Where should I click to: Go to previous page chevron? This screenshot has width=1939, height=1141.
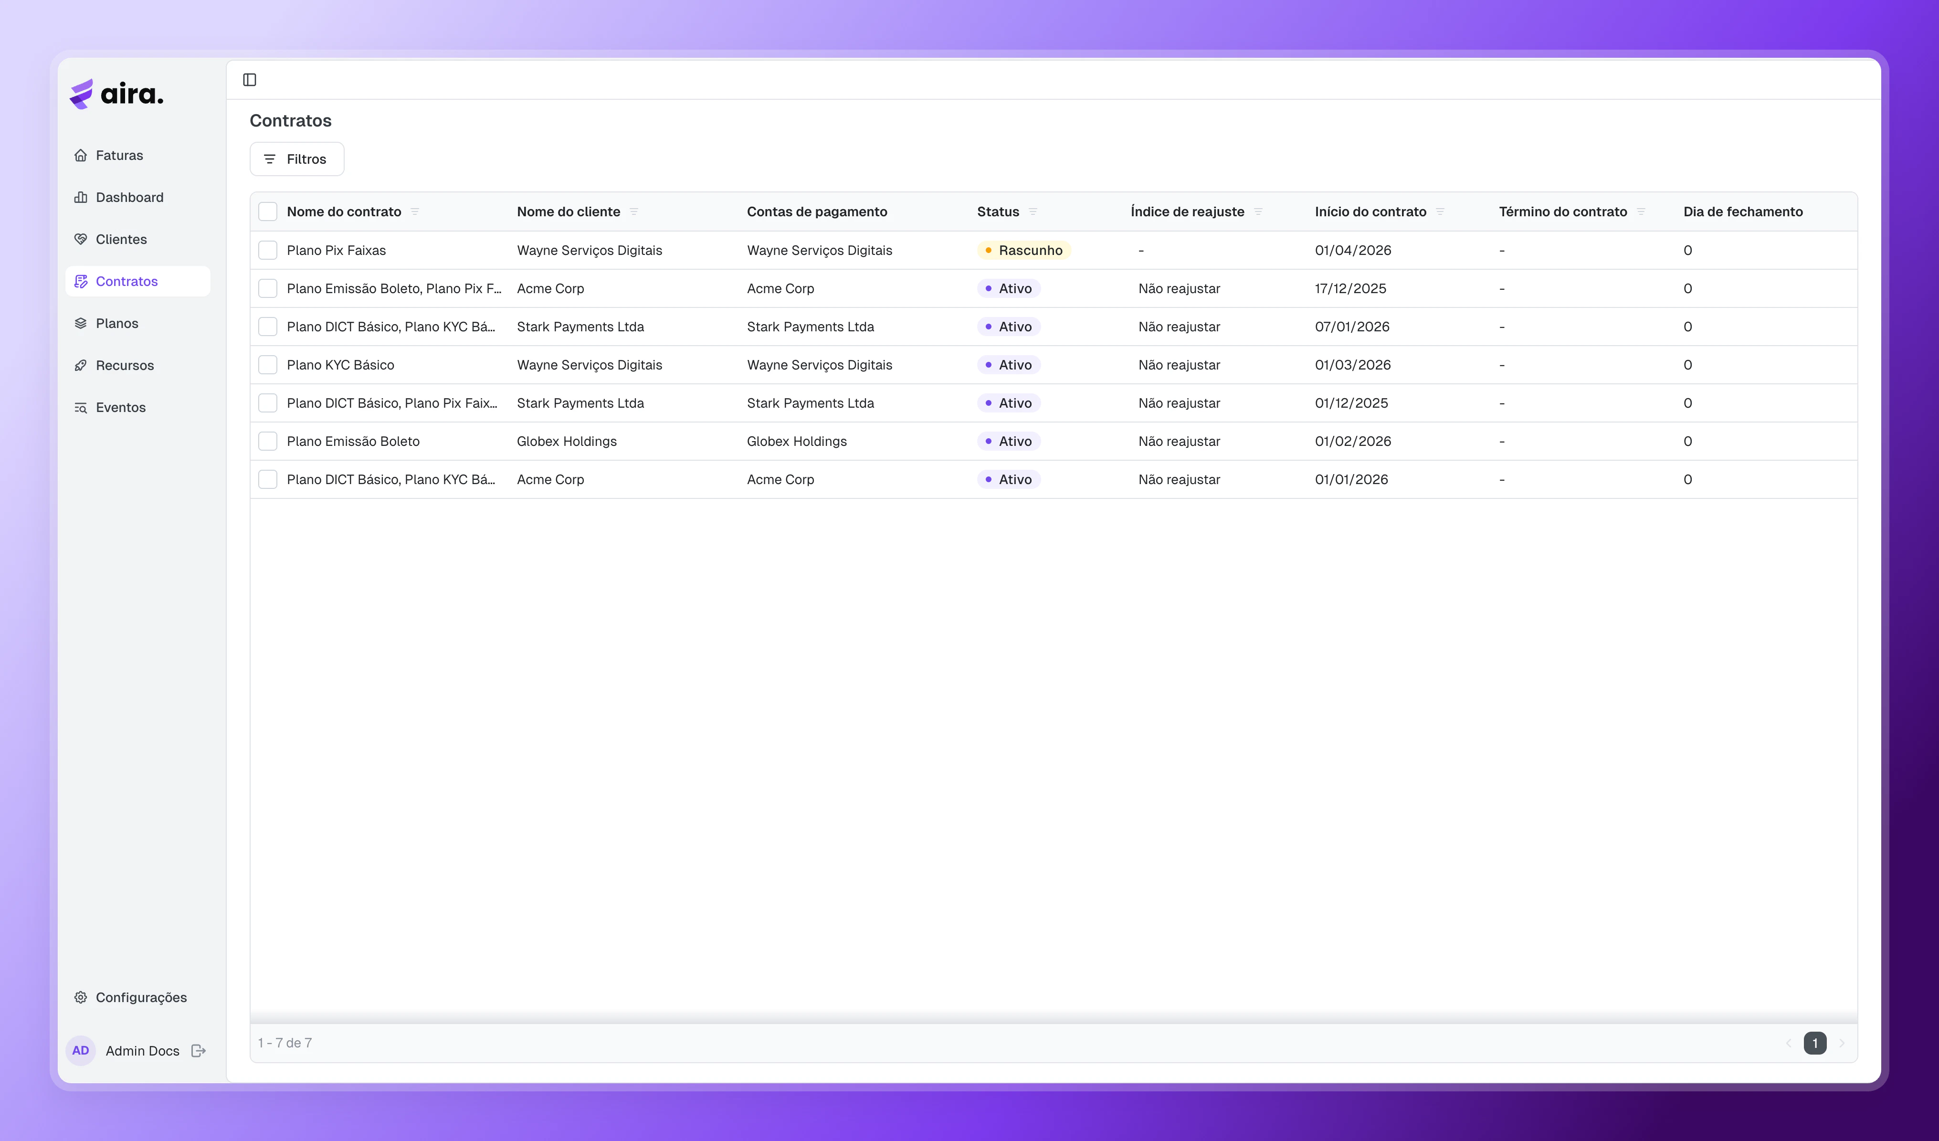click(1788, 1043)
